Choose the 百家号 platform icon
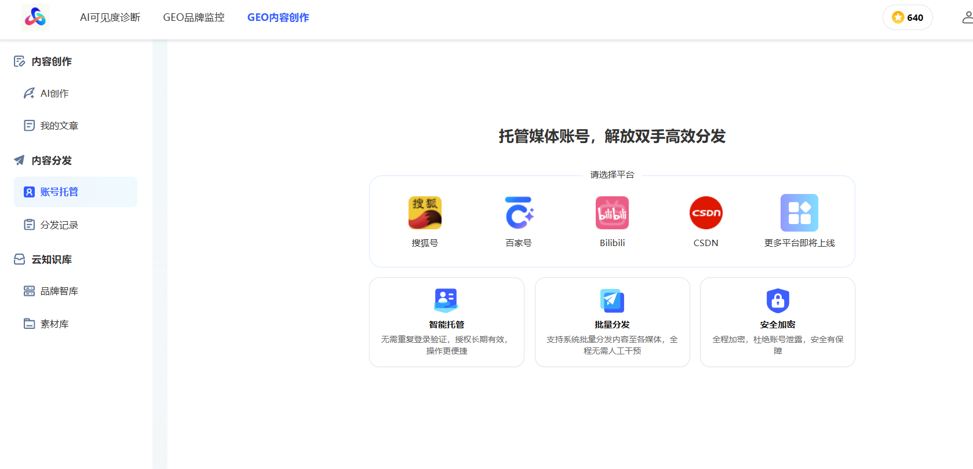The height and width of the screenshot is (469, 973). coord(519,212)
